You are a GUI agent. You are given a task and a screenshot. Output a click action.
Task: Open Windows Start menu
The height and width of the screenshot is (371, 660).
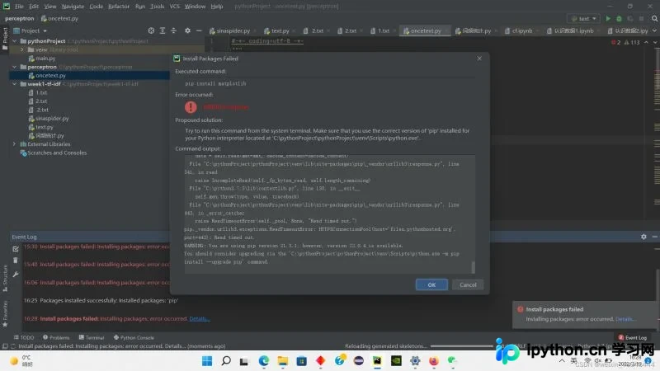[207, 361]
